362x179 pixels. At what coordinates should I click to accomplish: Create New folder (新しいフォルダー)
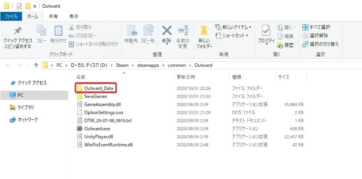pos(204,37)
